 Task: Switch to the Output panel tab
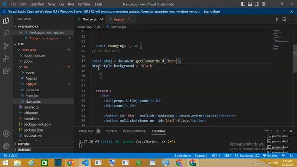111,131
